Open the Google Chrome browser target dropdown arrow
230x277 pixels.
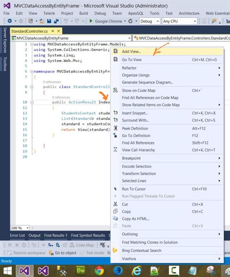coord(125,21)
